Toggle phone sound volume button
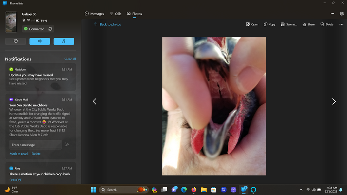The width and height of the screenshot is (347, 195). [x=39, y=41]
